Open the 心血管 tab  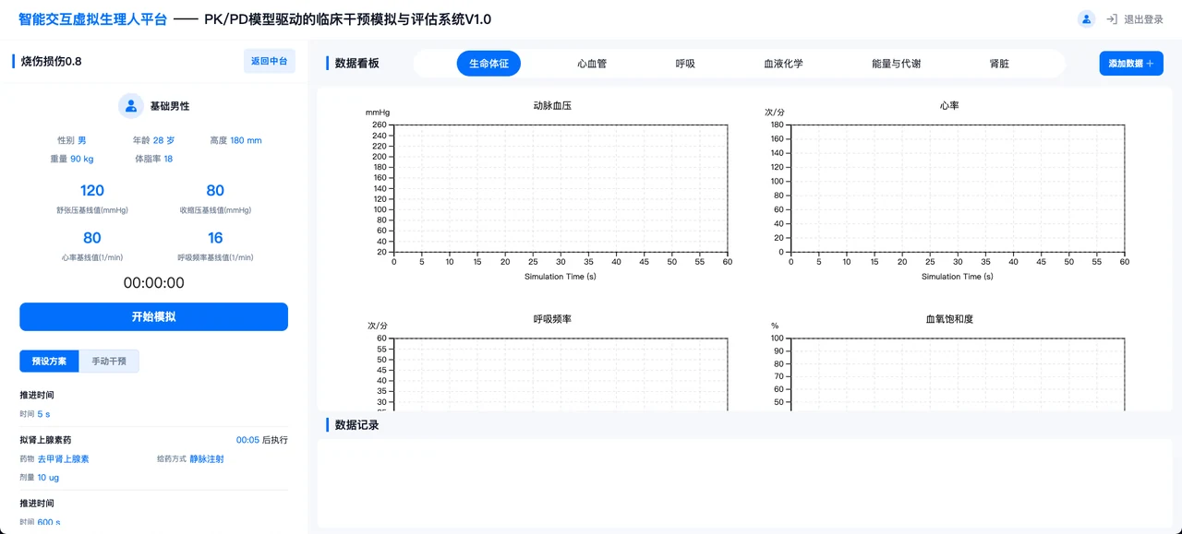(592, 64)
